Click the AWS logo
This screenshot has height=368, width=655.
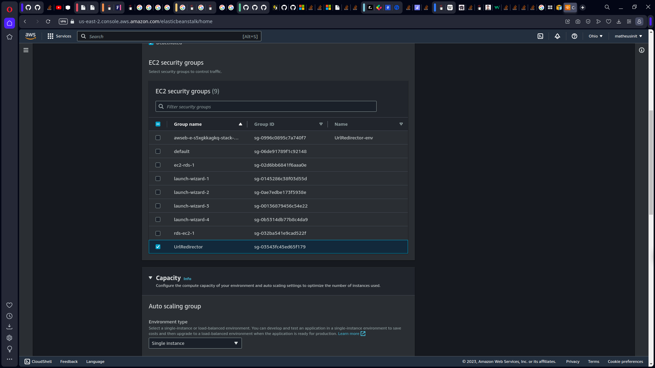coord(30,36)
